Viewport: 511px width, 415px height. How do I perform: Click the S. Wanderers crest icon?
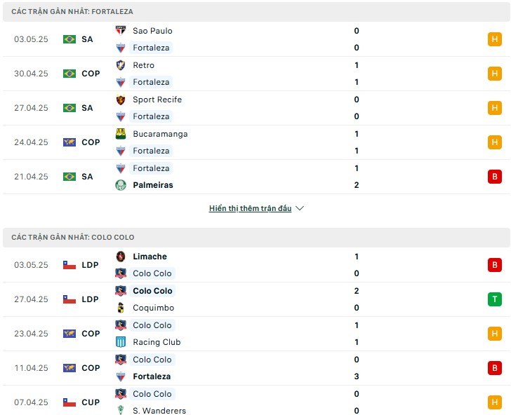coord(121,410)
